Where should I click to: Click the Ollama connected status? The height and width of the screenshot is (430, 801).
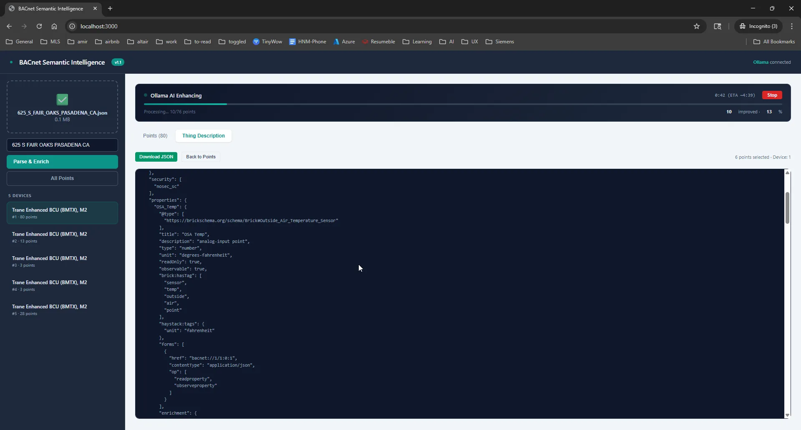(x=772, y=62)
